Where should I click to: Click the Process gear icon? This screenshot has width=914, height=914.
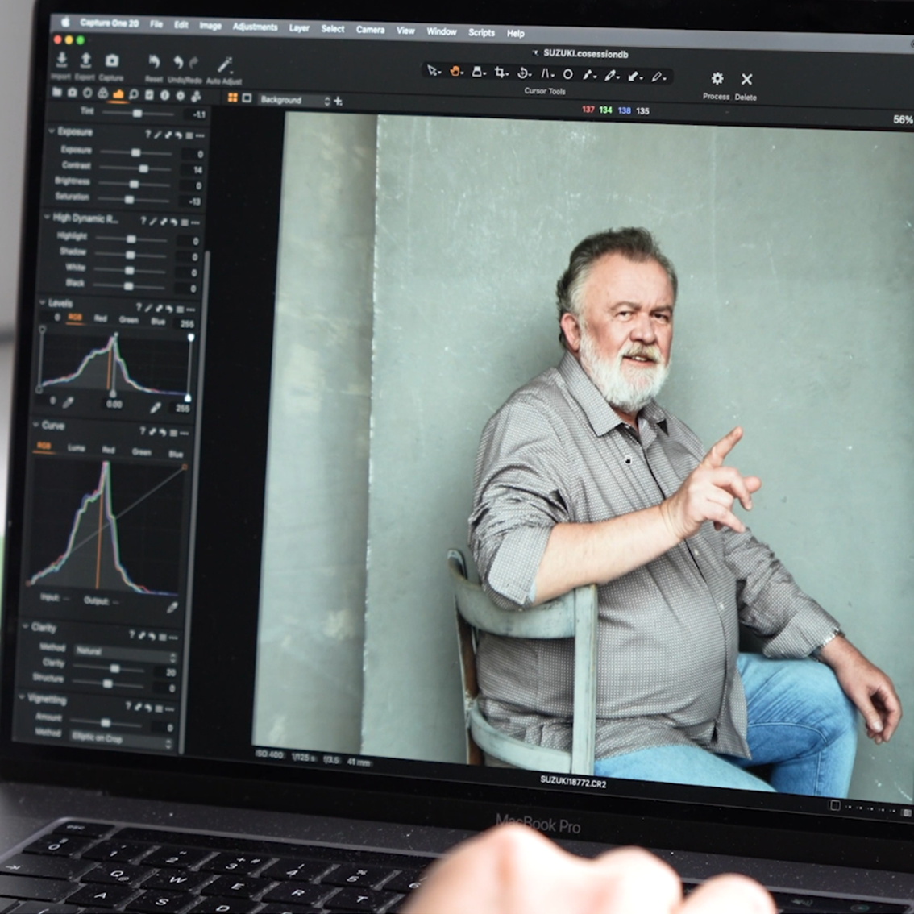pos(717,78)
